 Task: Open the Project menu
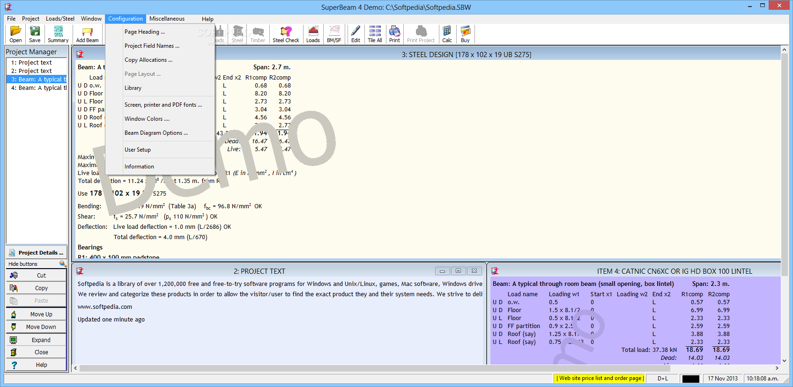[x=30, y=19]
